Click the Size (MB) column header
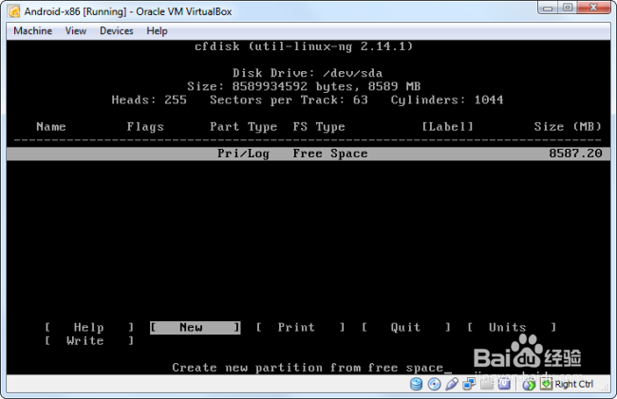This screenshot has width=617, height=399. (568, 126)
